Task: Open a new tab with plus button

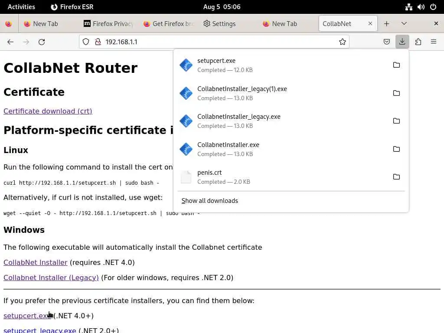Action: 386,24
